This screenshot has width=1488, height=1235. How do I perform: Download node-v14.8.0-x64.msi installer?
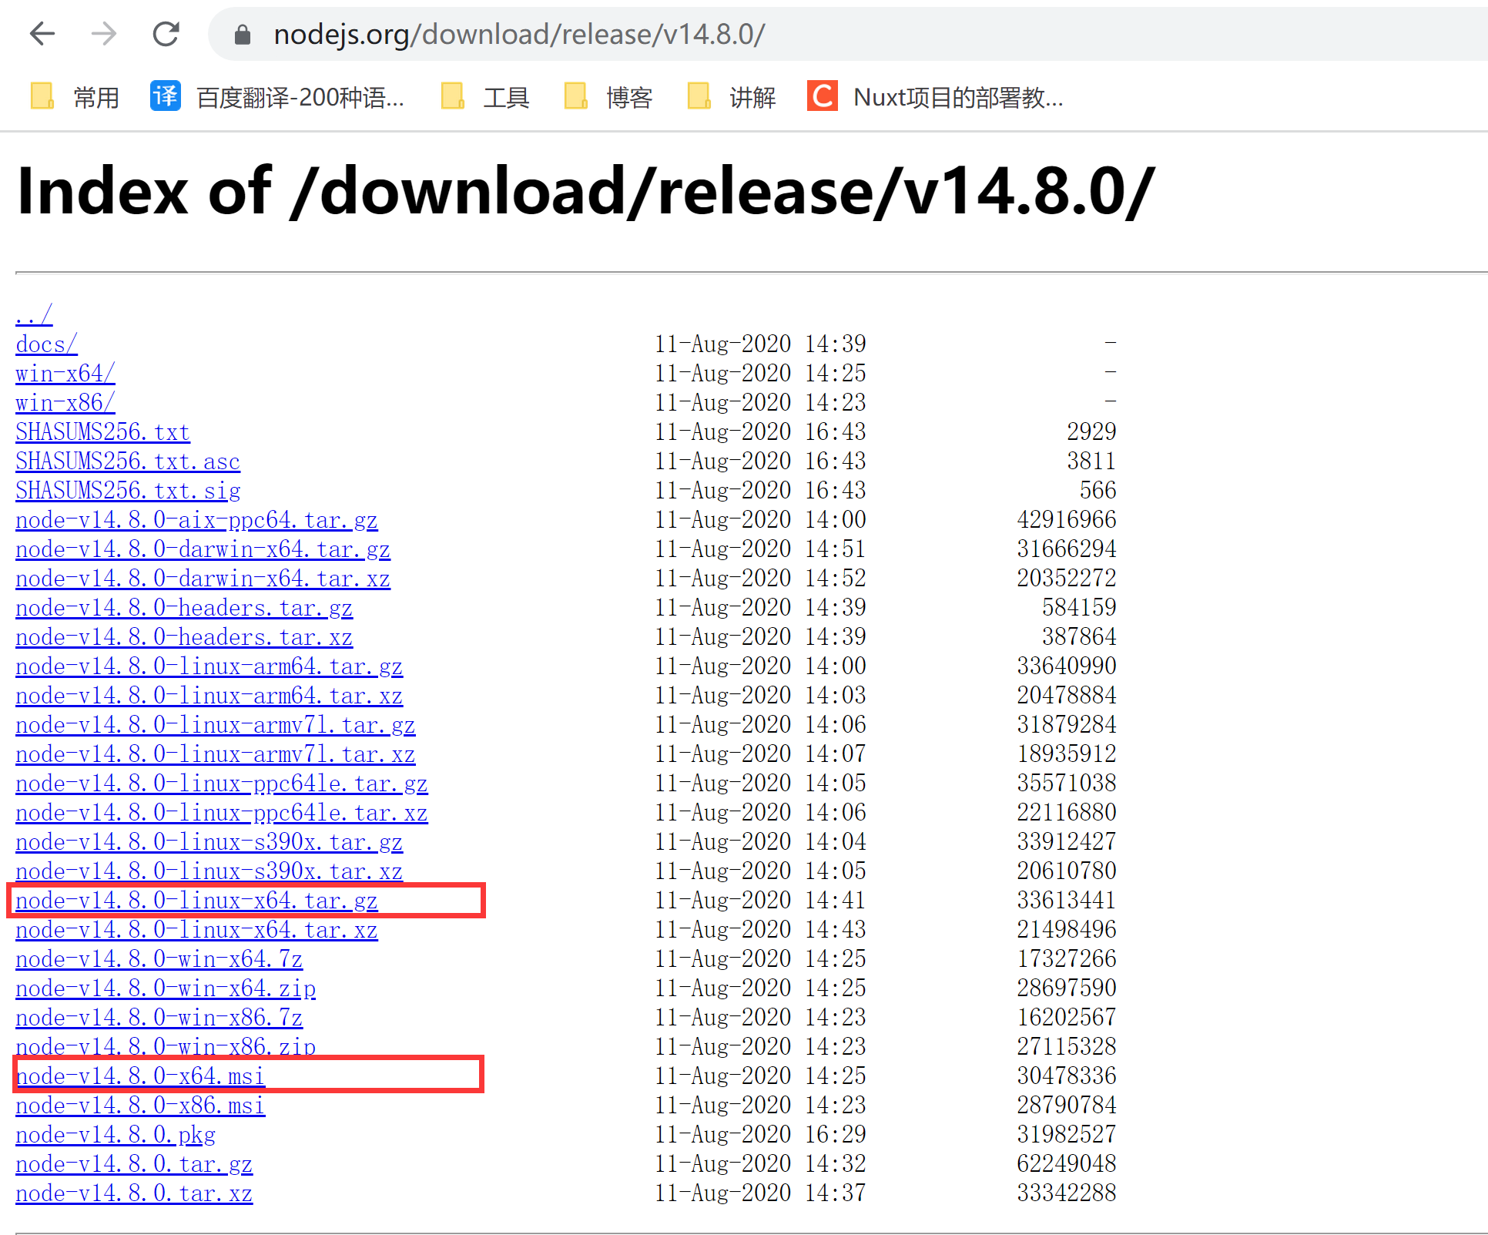140,1076
